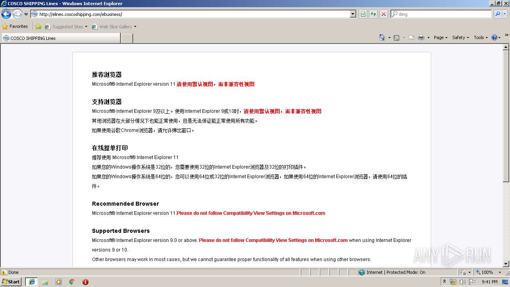Click the Add to Favorites bar icon
The width and height of the screenshot is (510, 287).
point(38,27)
